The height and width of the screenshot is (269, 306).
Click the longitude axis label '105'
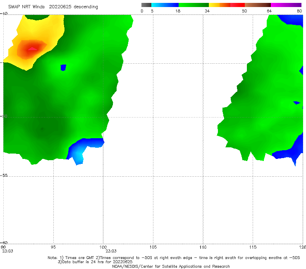pos(153,247)
